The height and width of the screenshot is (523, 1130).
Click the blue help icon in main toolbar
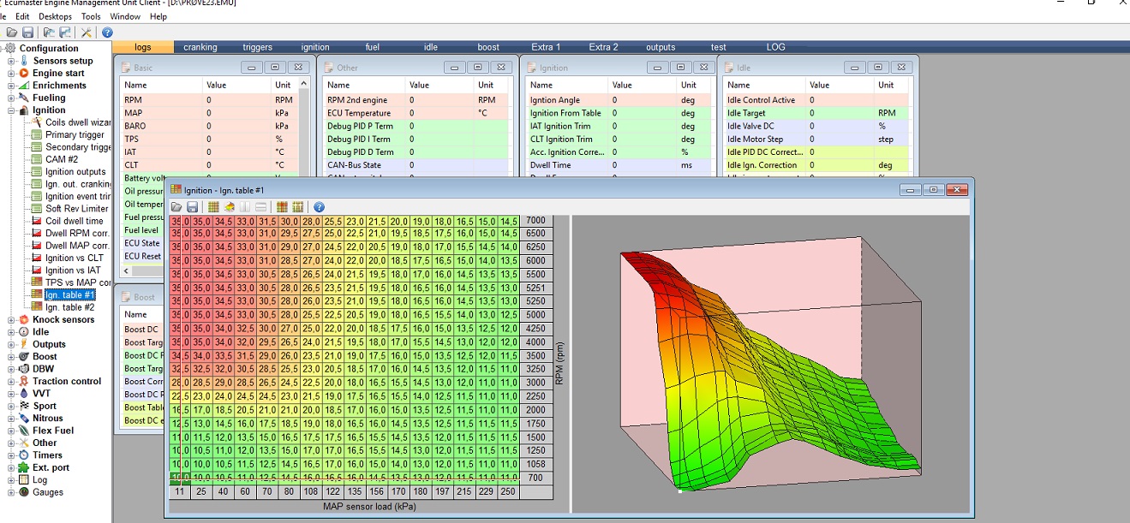pyautogui.click(x=107, y=33)
